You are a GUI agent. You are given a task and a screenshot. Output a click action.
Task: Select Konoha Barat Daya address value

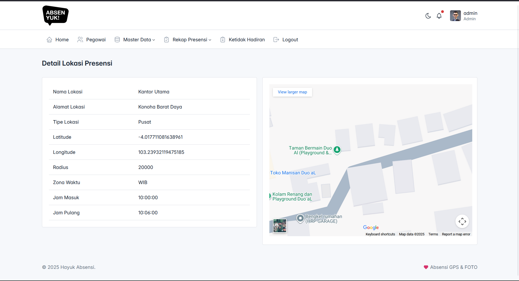[160, 107]
